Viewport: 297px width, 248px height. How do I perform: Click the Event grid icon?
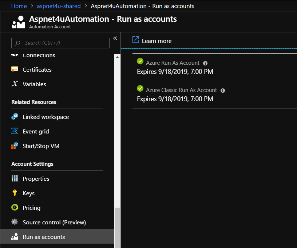[x=15, y=131]
